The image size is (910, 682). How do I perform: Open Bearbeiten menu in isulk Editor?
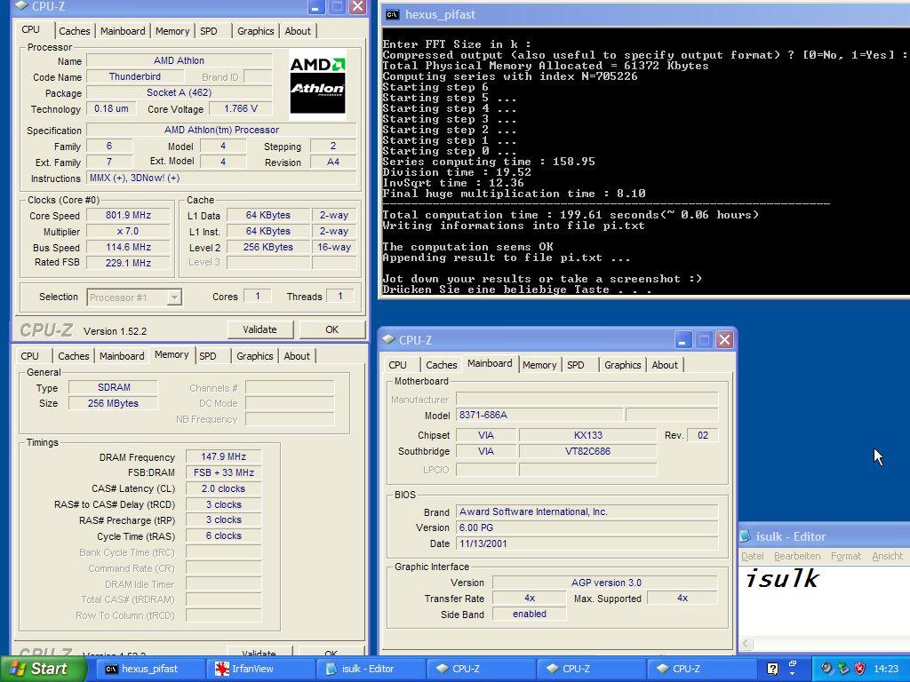tap(797, 556)
